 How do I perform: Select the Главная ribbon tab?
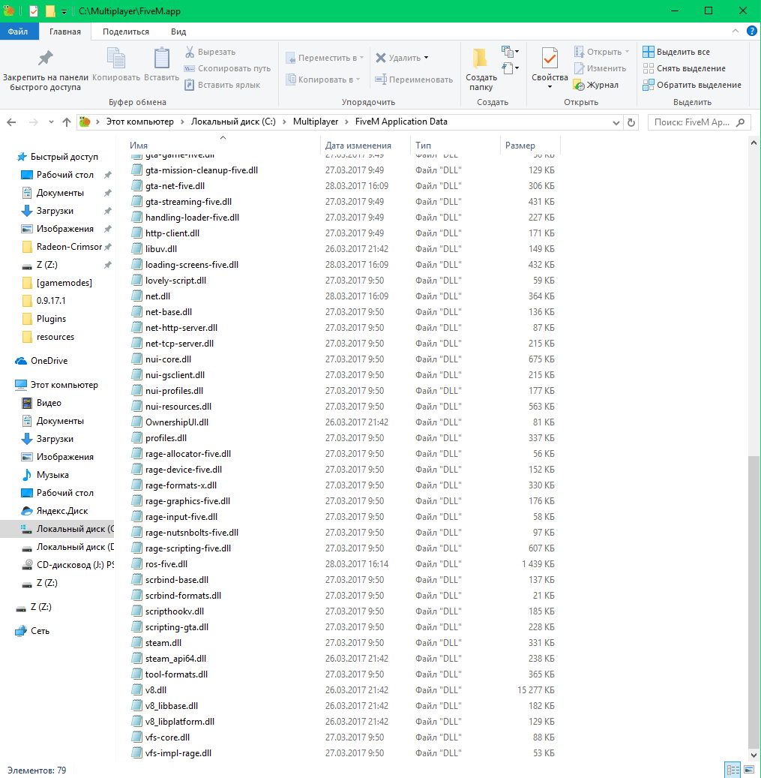coord(65,32)
